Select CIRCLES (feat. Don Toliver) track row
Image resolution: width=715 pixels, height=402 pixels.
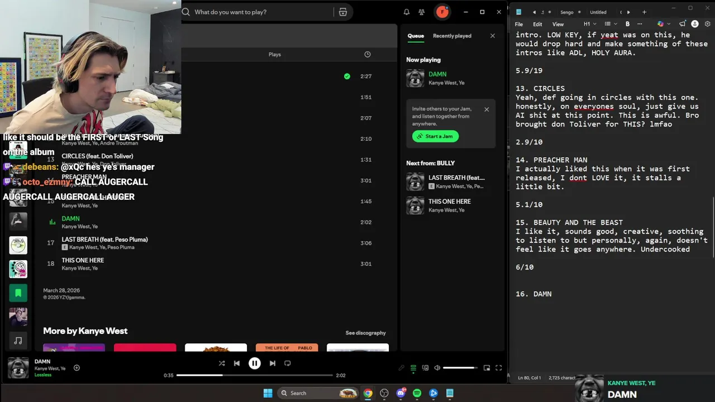pyautogui.click(x=216, y=160)
